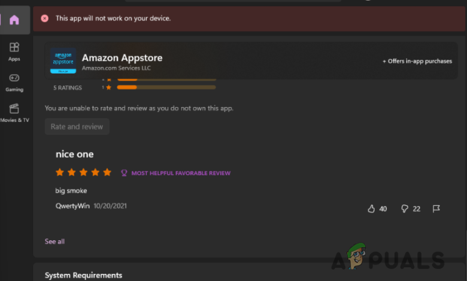Click the red error icon in banner
The height and width of the screenshot is (281, 467).
(44, 19)
